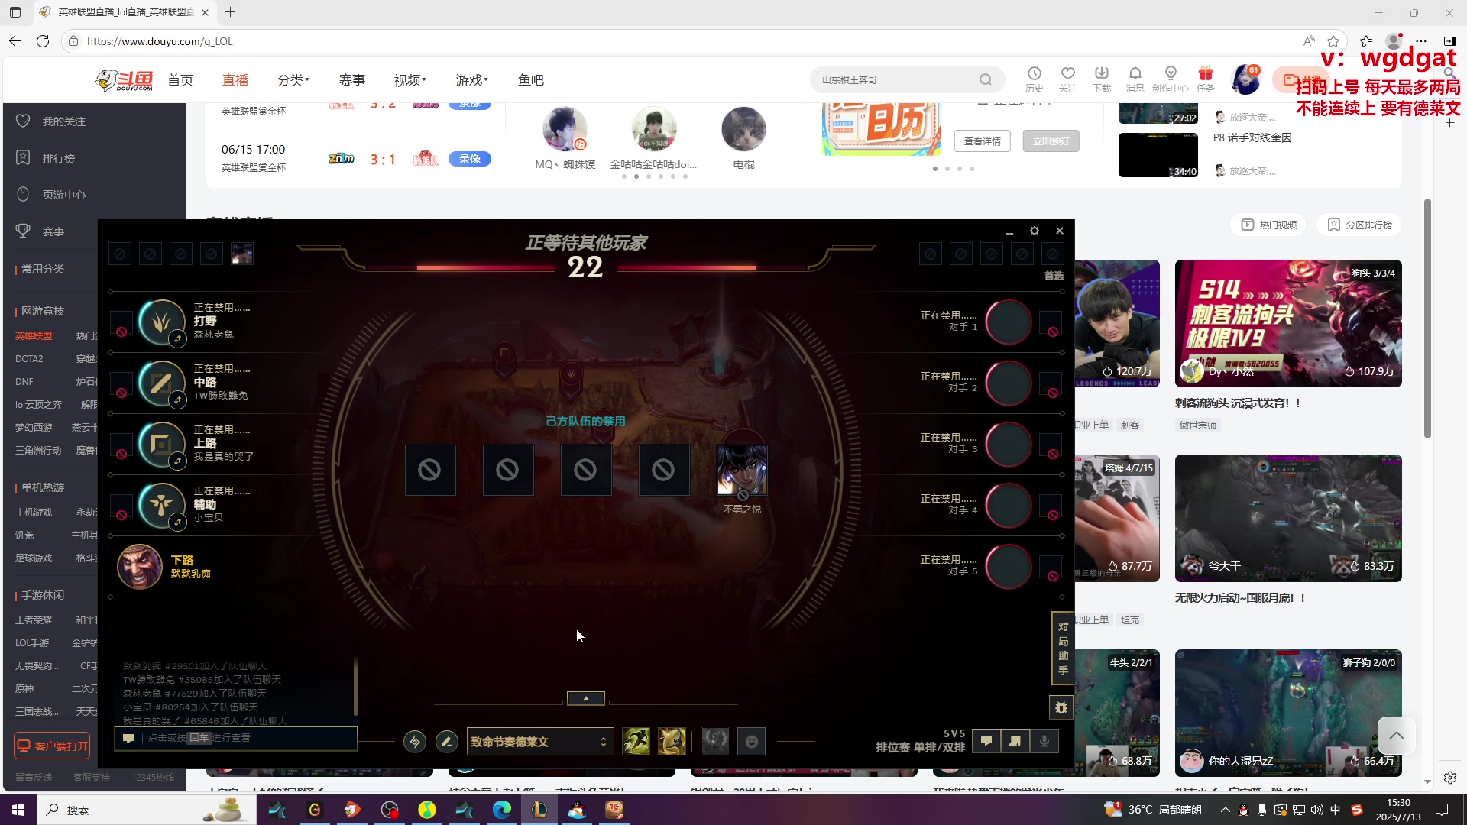Open the 热门视频 link
The width and height of the screenshot is (1467, 825).
click(1268, 225)
